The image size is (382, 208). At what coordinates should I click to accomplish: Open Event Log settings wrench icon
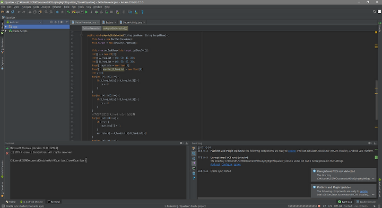(194, 148)
